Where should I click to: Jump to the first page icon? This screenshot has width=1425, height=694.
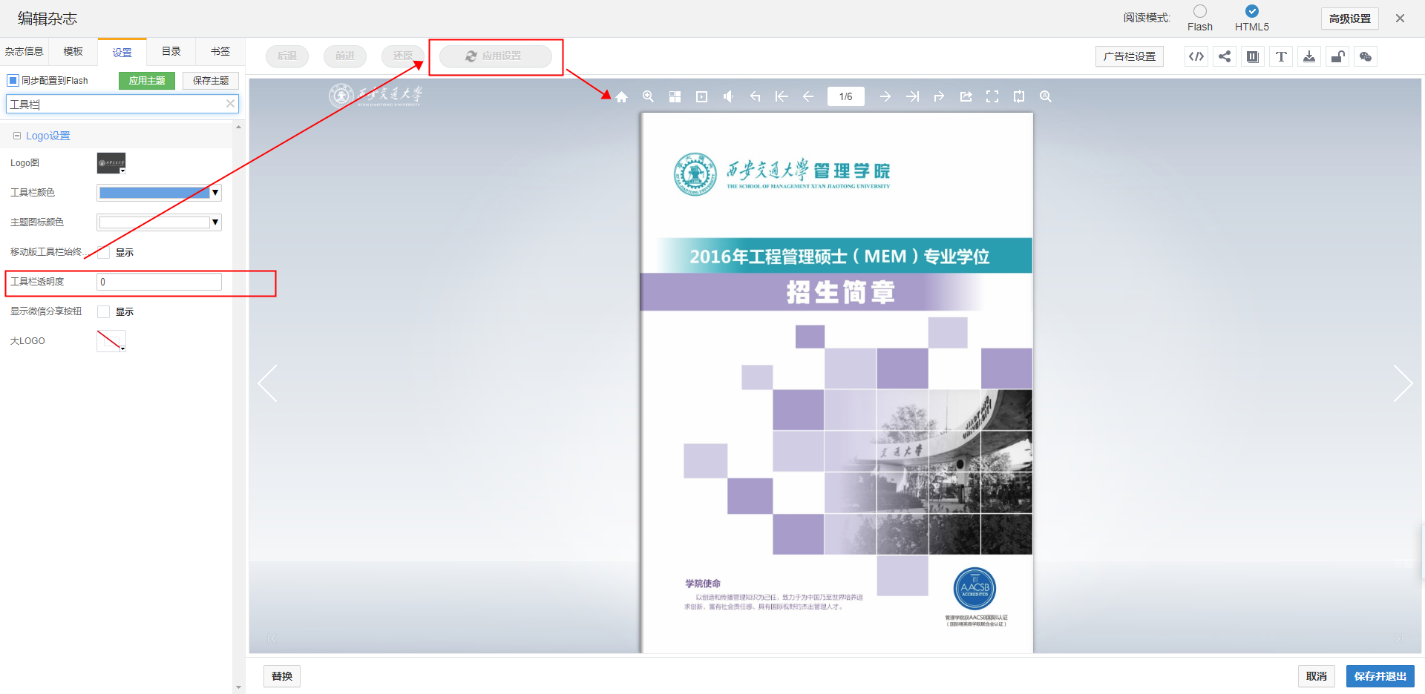(x=782, y=96)
